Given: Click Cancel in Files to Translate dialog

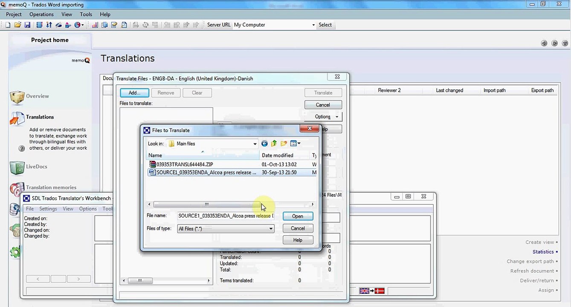Looking at the screenshot, I should click(298, 228).
